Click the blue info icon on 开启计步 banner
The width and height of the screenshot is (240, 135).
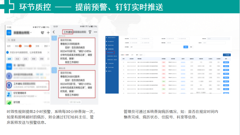tap(8, 52)
